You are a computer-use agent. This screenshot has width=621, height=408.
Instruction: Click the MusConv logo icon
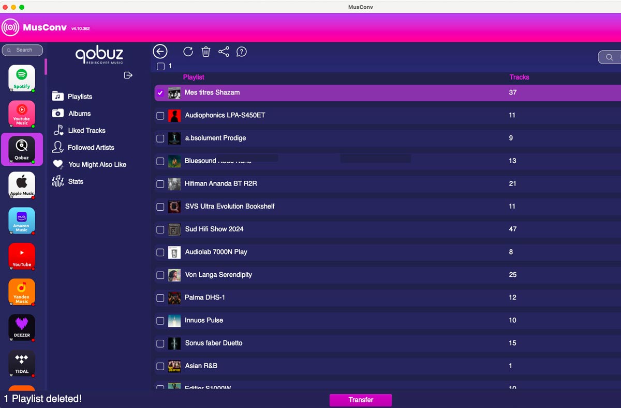(x=10, y=27)
